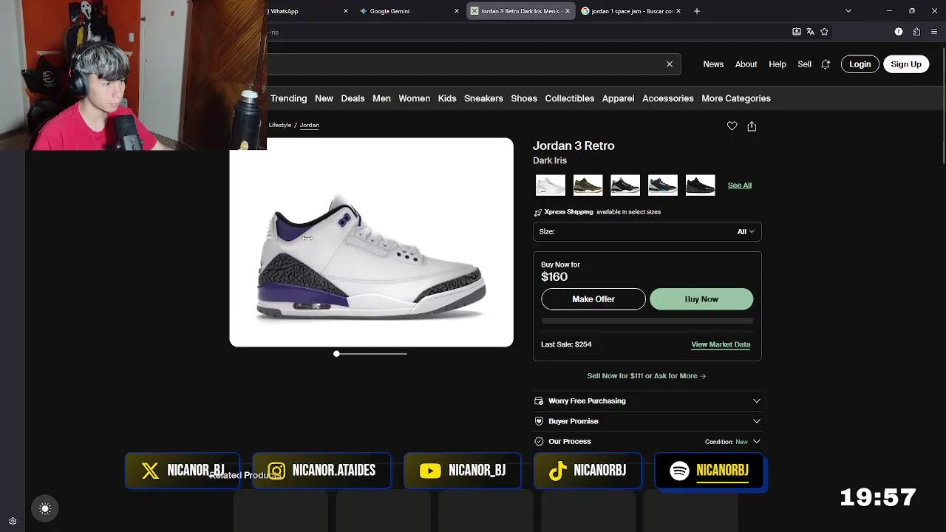Open the Kids category
Viewport: 946px width, 532px height.
447,98
